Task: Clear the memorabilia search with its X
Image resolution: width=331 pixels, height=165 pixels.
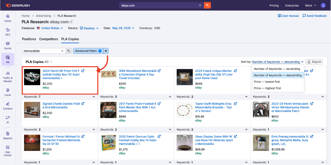Action: [x=62, y=51]
